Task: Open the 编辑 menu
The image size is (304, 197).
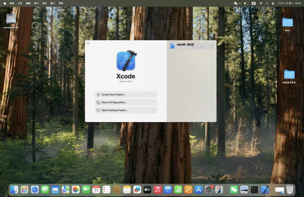Action: pos(28,3)
